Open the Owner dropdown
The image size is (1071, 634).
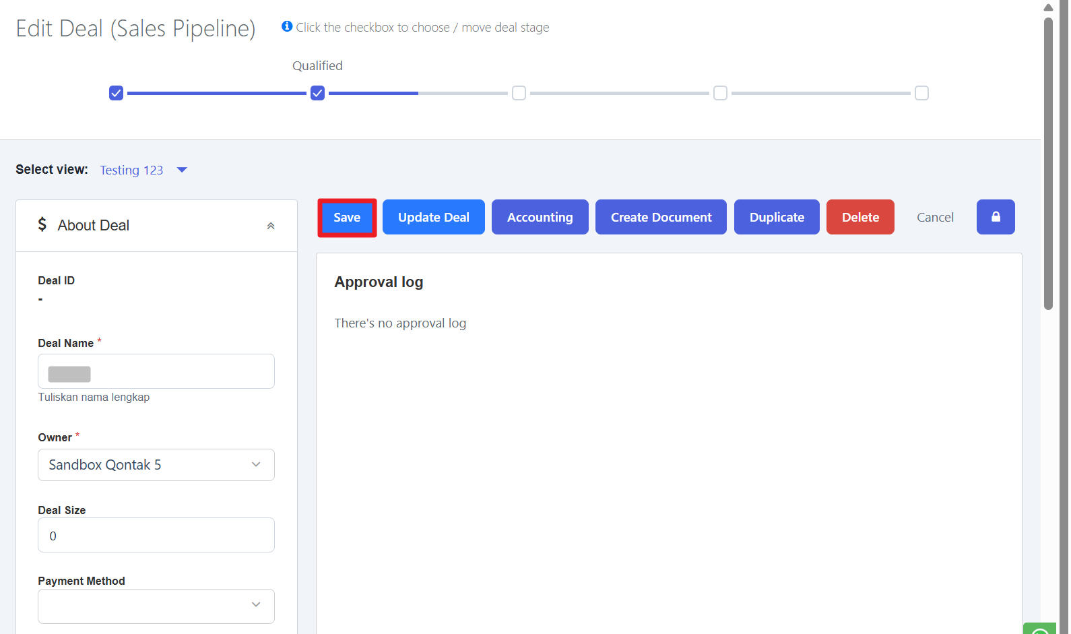156,465
